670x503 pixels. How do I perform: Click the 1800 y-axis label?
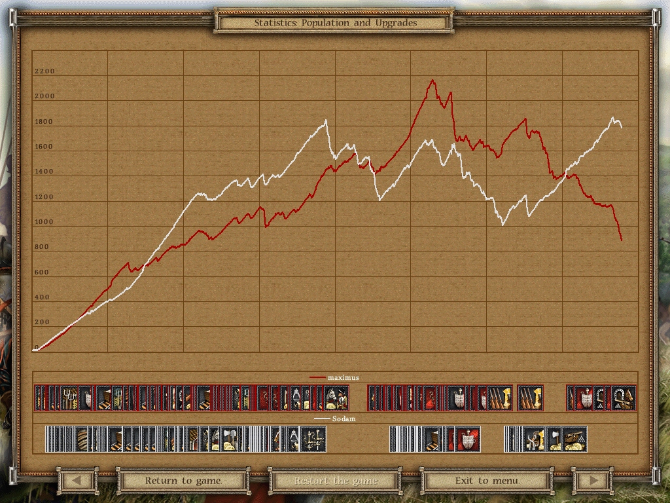pyautogui.click(x=44, y=122)
